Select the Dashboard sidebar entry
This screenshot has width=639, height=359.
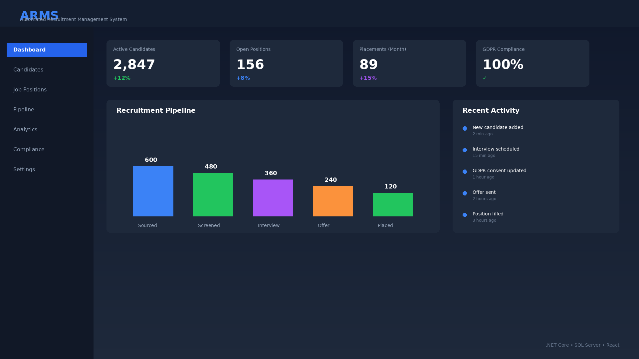click(47, 50)
